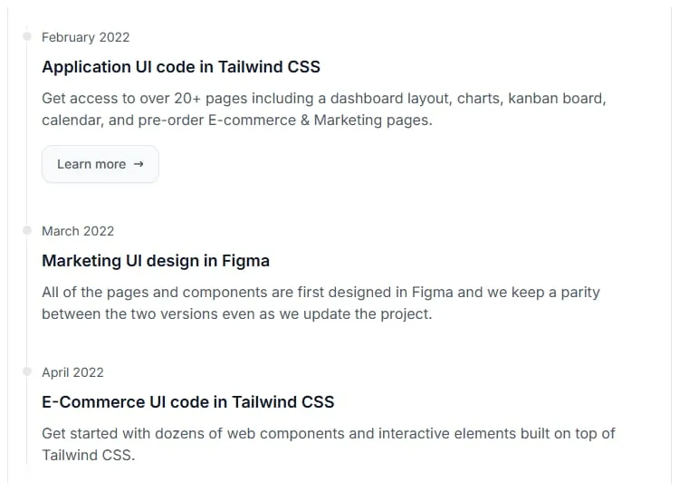Screen dimensions: 679x491
Task: Select the March 2022 date label
Action: pos(78,231)
